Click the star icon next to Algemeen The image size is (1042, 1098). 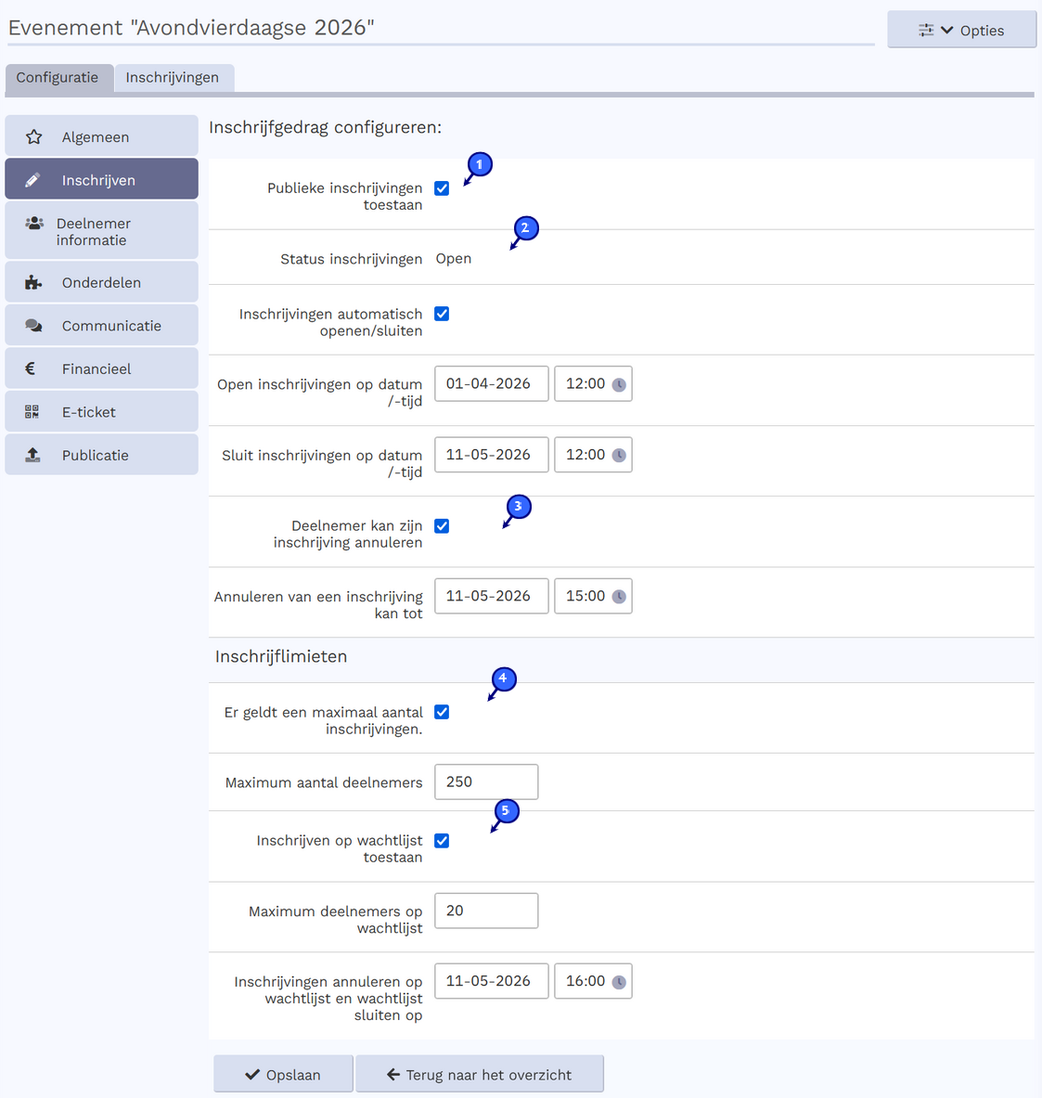34,137
